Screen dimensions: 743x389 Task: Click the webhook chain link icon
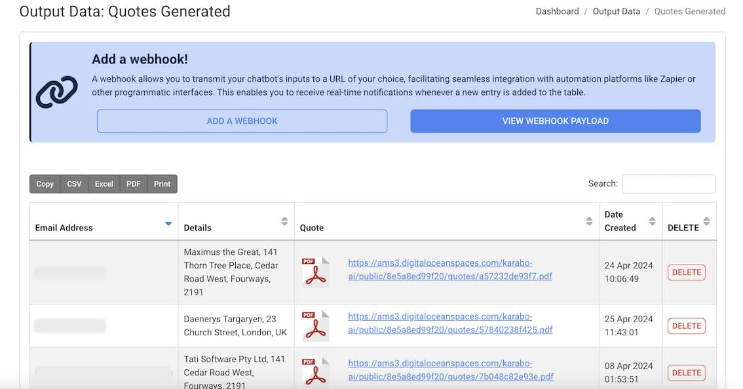(x=57, y=92)
